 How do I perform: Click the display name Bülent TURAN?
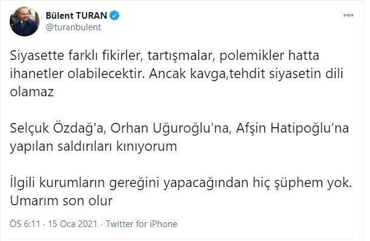point(76,16)
